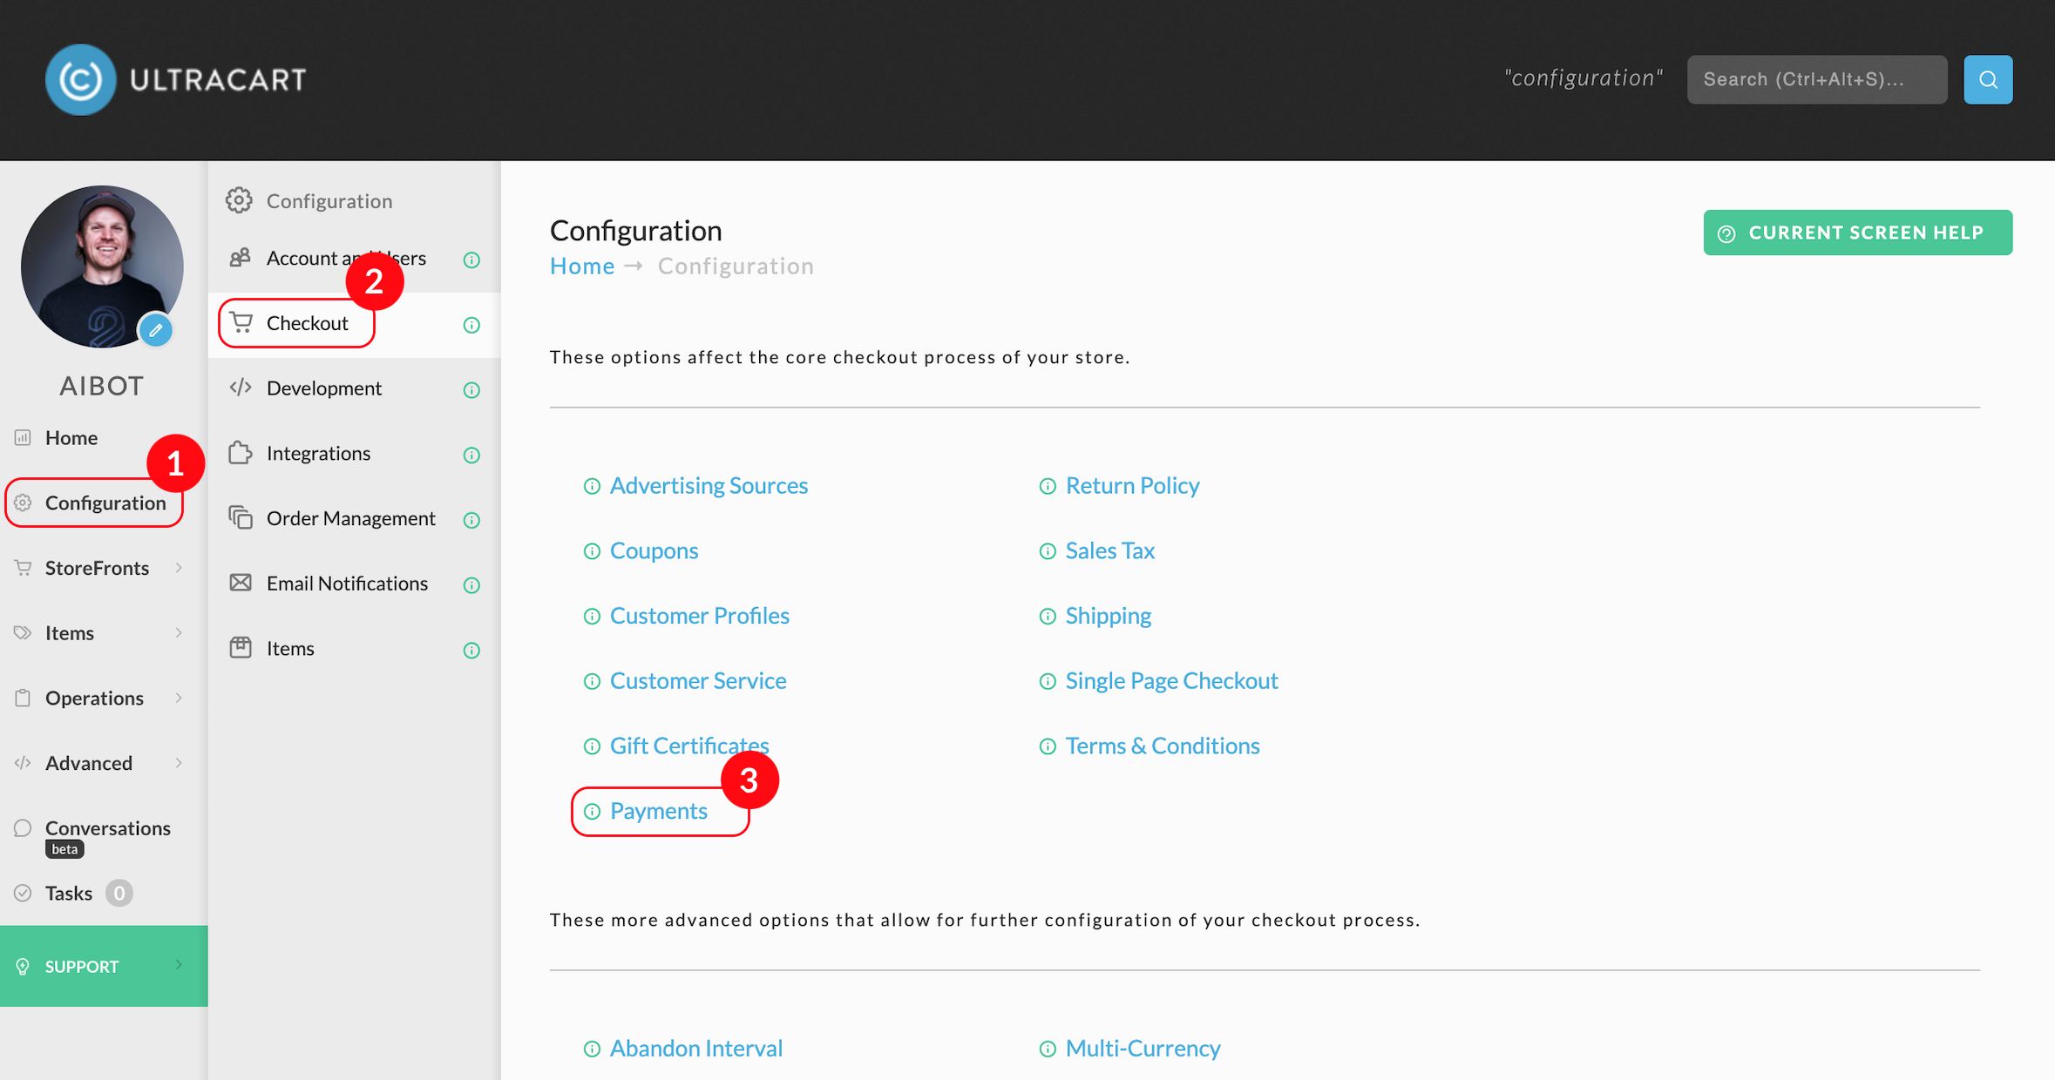The width and height of the screenshot is (2055, 1080).
Task: Open the Multi-Currency link
Action: pyautogui.click(x=1143, y=1048)
